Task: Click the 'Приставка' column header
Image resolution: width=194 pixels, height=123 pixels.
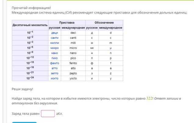Action: click(67, 23)
